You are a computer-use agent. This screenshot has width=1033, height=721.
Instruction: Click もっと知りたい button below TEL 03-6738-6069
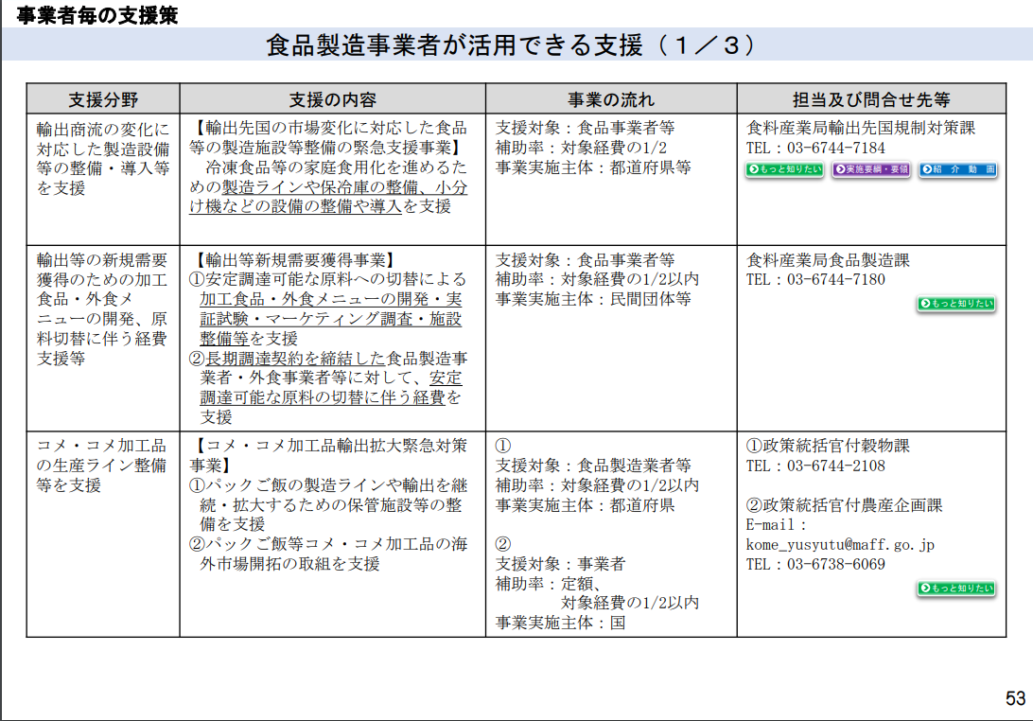956,589
